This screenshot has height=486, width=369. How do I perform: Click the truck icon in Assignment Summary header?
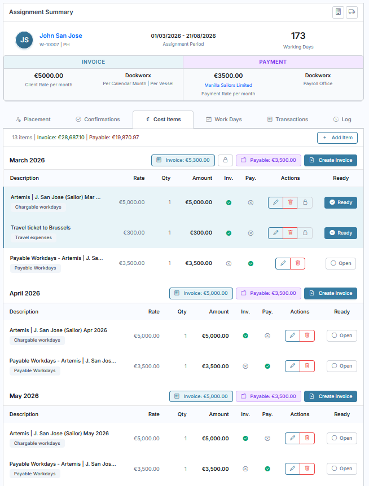coord(352,12)
